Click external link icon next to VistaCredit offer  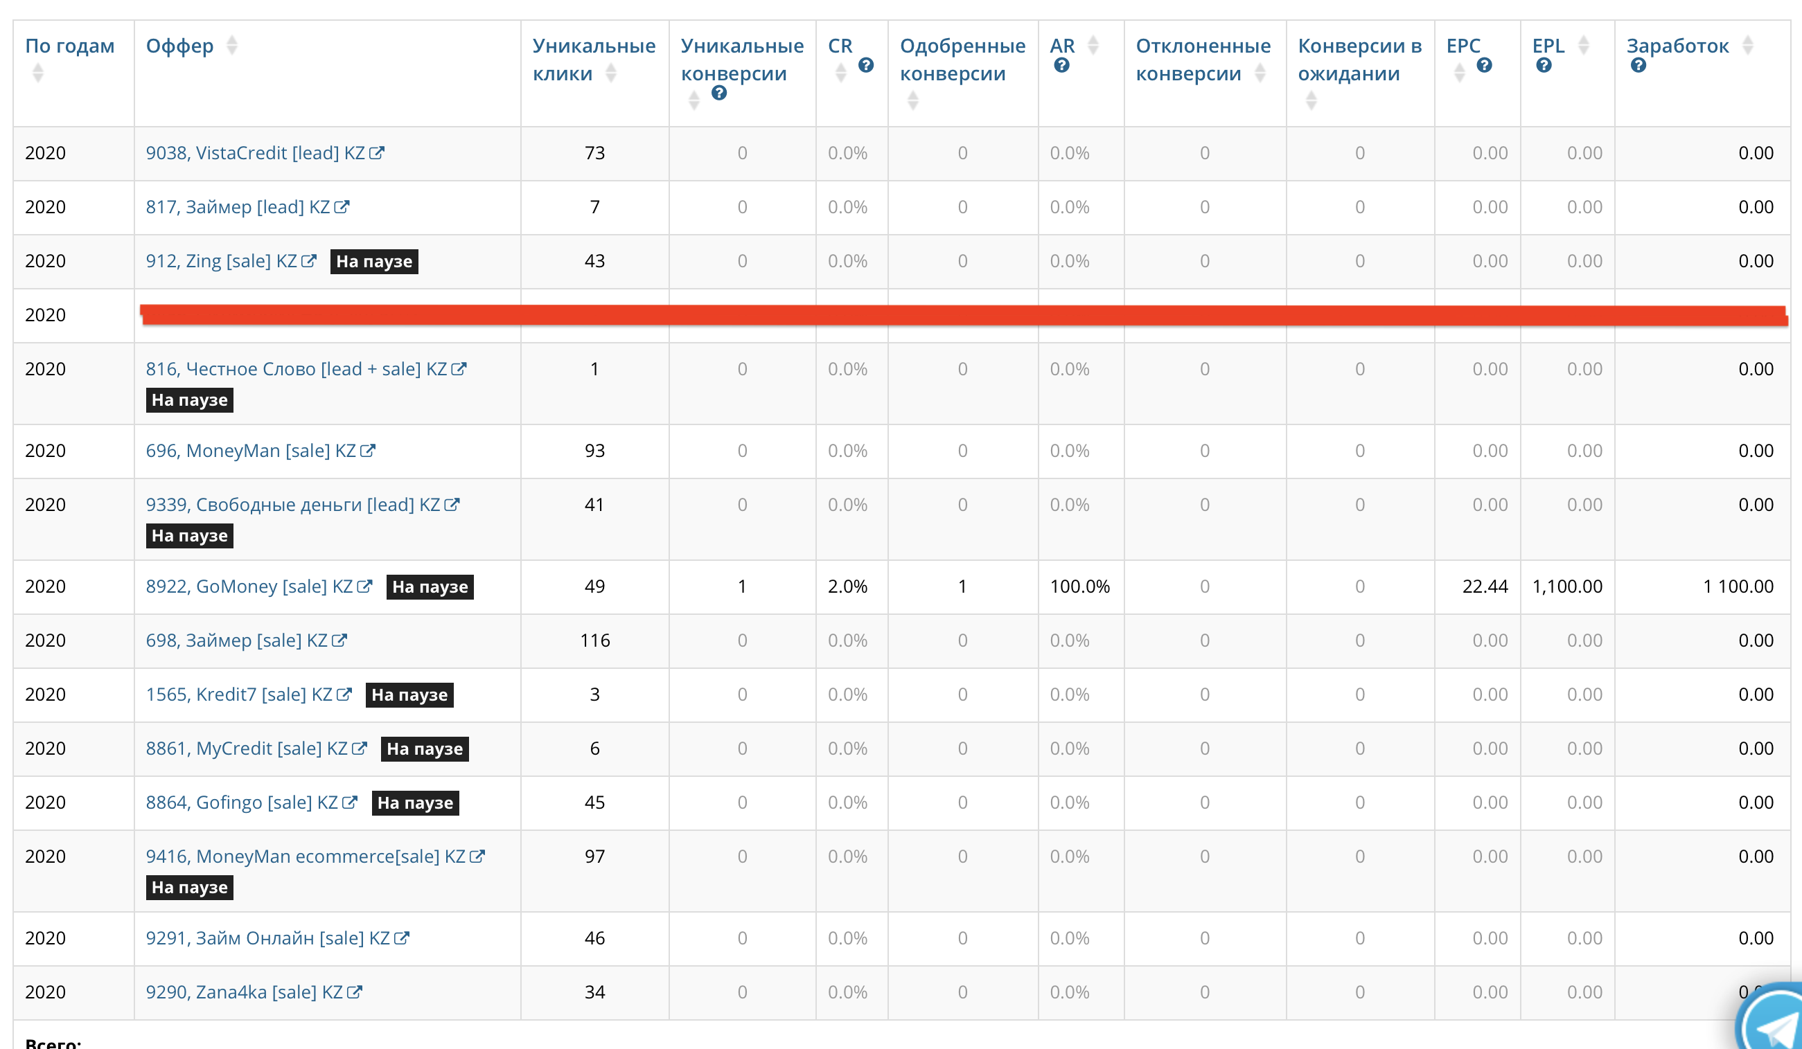pos(377,152)
